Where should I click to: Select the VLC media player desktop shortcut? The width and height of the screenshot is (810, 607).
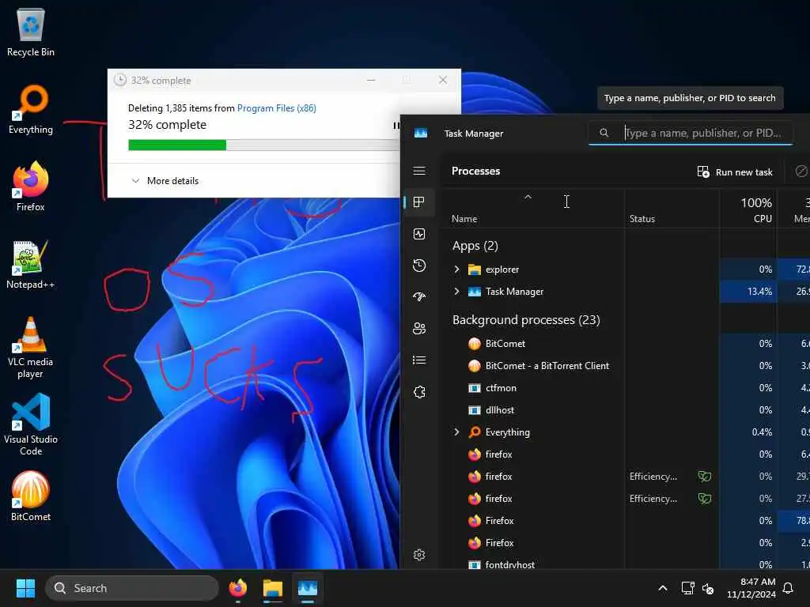[31, 348]
